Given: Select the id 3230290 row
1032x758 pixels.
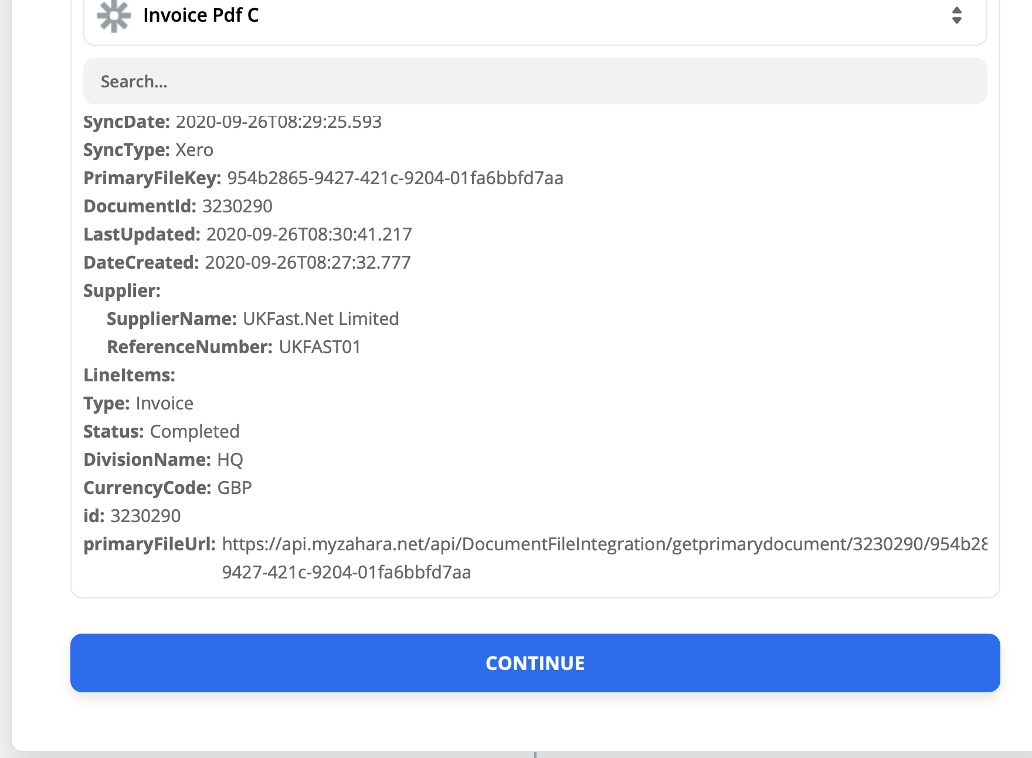Looking at the screenshot, I should pos(132,516).
